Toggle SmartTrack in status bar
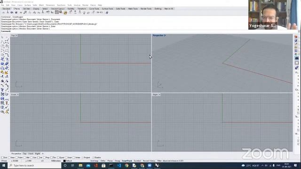This screenshot has width=301, height=169. coord(127,161)
